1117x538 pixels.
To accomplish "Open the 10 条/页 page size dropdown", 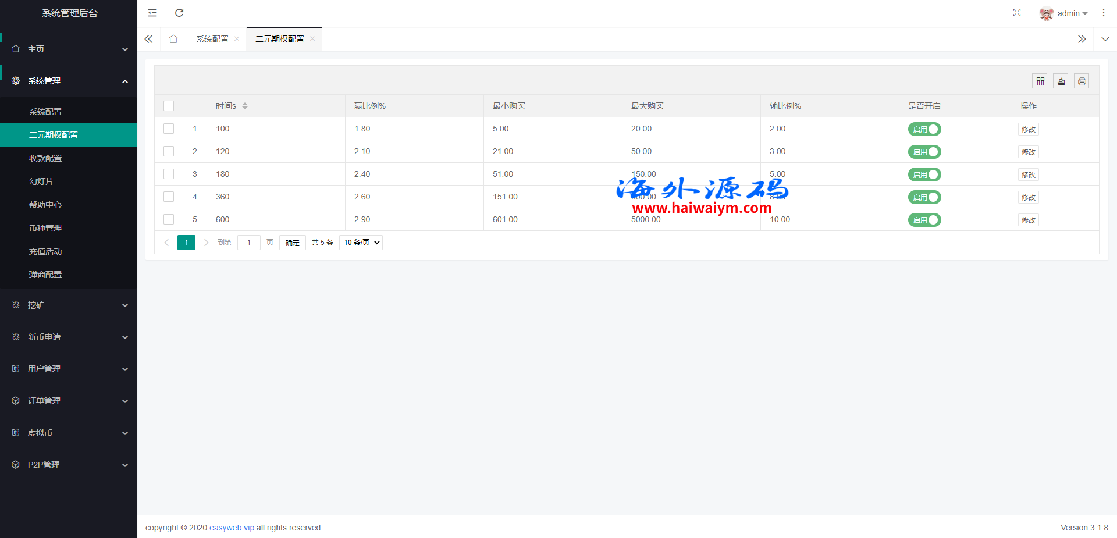I will coord(361,243).
